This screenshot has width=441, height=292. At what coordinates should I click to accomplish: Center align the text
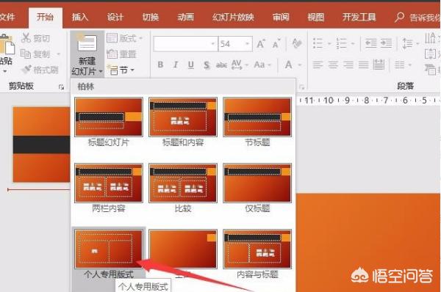(x=333, y=65)
